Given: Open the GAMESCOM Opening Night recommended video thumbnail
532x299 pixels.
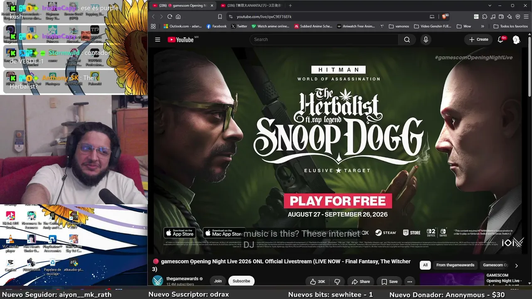Looking at the screenshot, I should 451,279.
